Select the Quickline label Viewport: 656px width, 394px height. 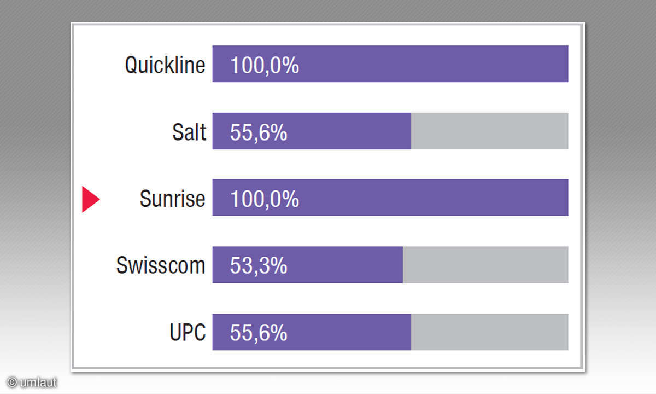[165, 65]
